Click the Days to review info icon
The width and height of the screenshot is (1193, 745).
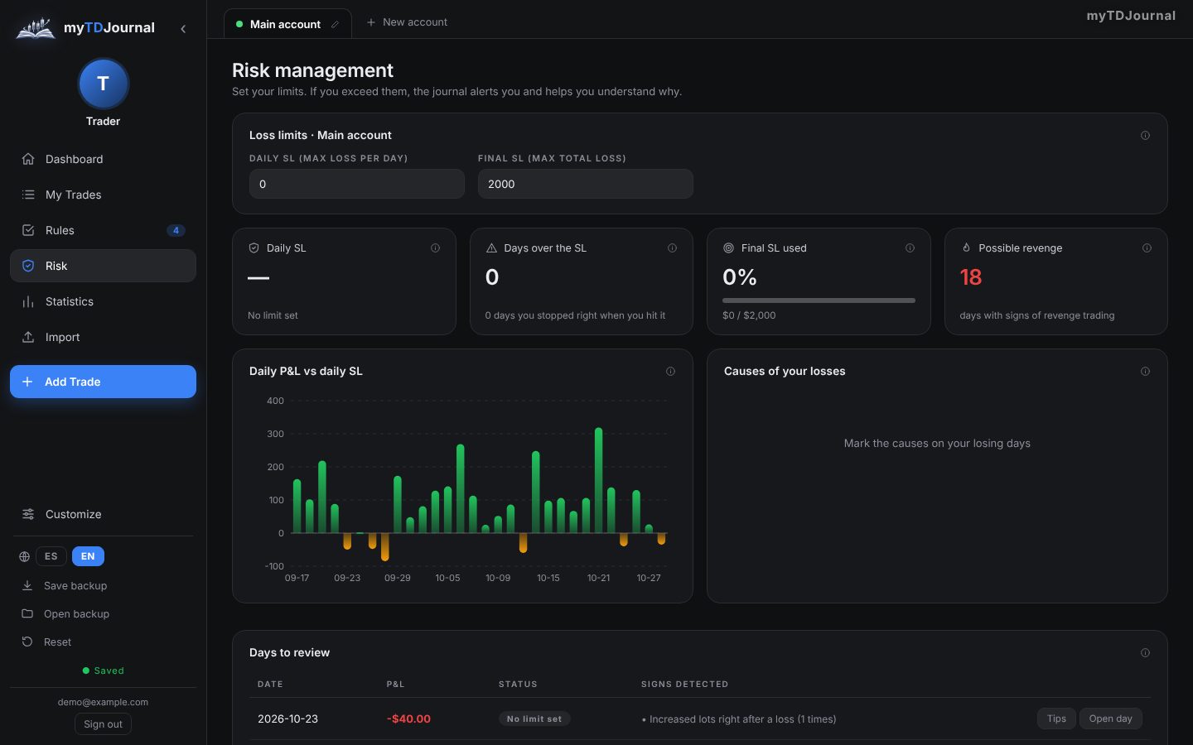1145,652
